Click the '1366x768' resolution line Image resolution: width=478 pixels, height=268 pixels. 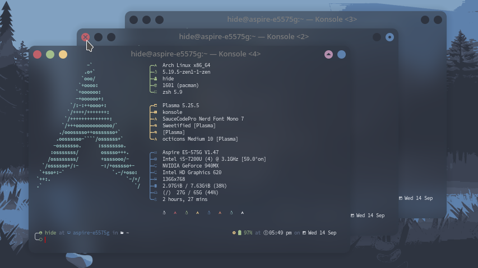174,179
